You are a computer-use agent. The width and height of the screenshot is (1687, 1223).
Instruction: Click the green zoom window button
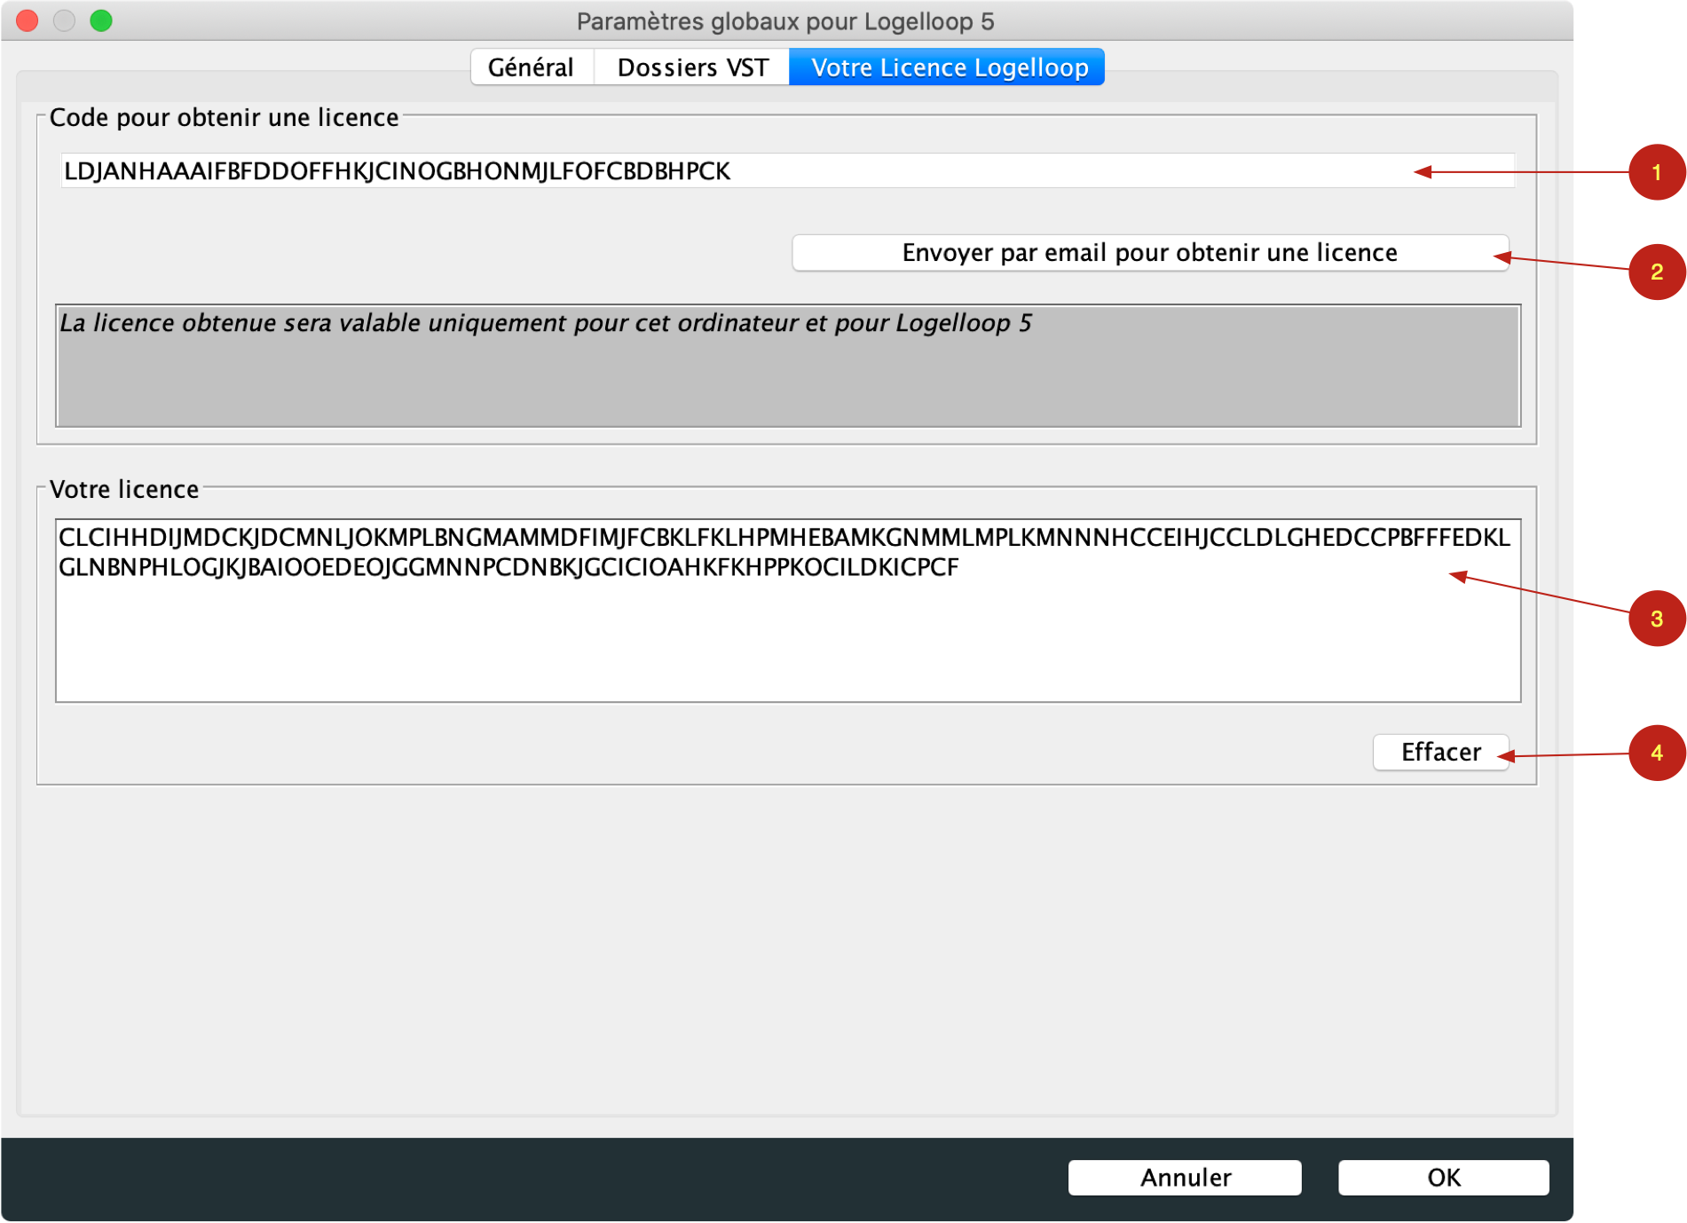pos(101,20)
